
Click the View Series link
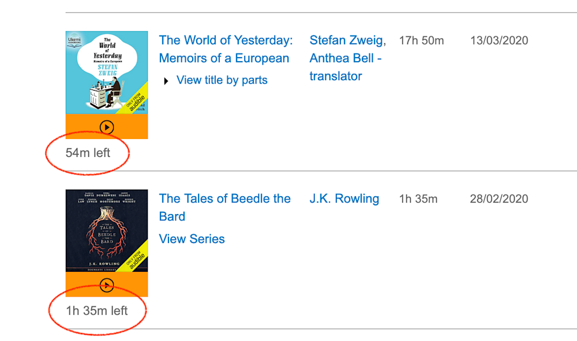click(192, 239)
